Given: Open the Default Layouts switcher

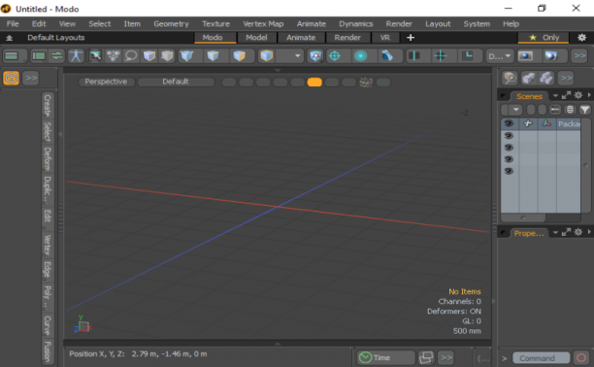Looking at the screenshot, I should [x=55, y=38].
